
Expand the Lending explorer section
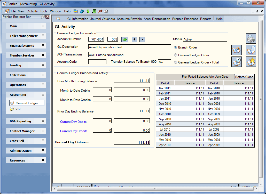(x=26, y=65)
